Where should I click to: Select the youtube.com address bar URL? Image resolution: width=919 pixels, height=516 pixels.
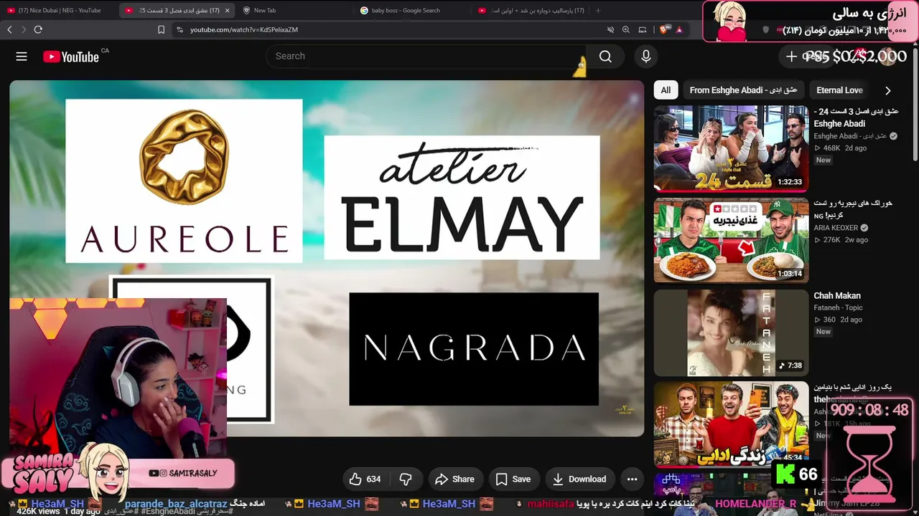pos(244,29)
